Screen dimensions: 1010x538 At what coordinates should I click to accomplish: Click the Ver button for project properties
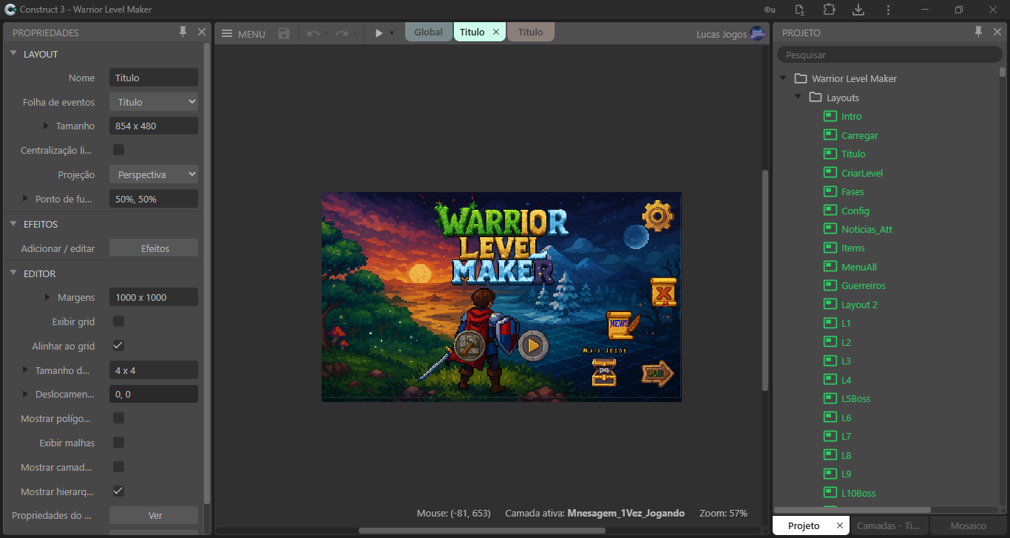154,515
